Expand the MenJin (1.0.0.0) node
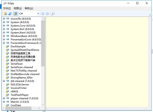The height and width of the screenshot is (112, 153). click(4, 102)
